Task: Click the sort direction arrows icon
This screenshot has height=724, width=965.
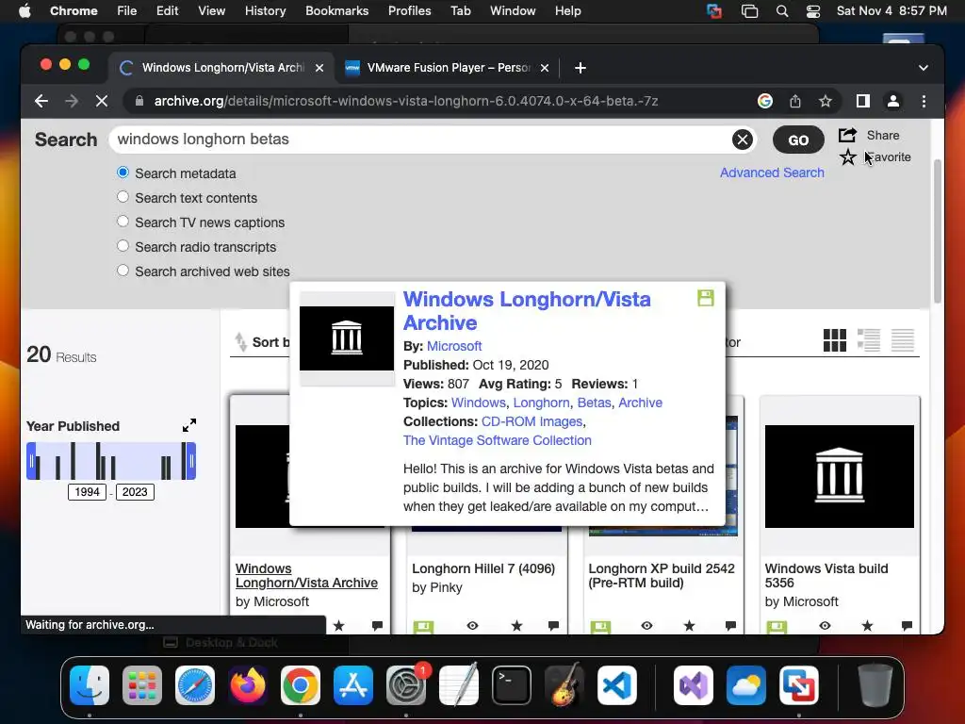Action: [240, 342]
